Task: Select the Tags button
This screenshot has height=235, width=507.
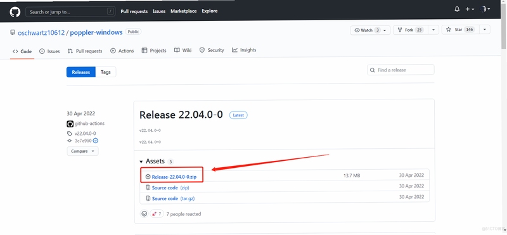Action: pyautogui.click(x=106, y=72)
